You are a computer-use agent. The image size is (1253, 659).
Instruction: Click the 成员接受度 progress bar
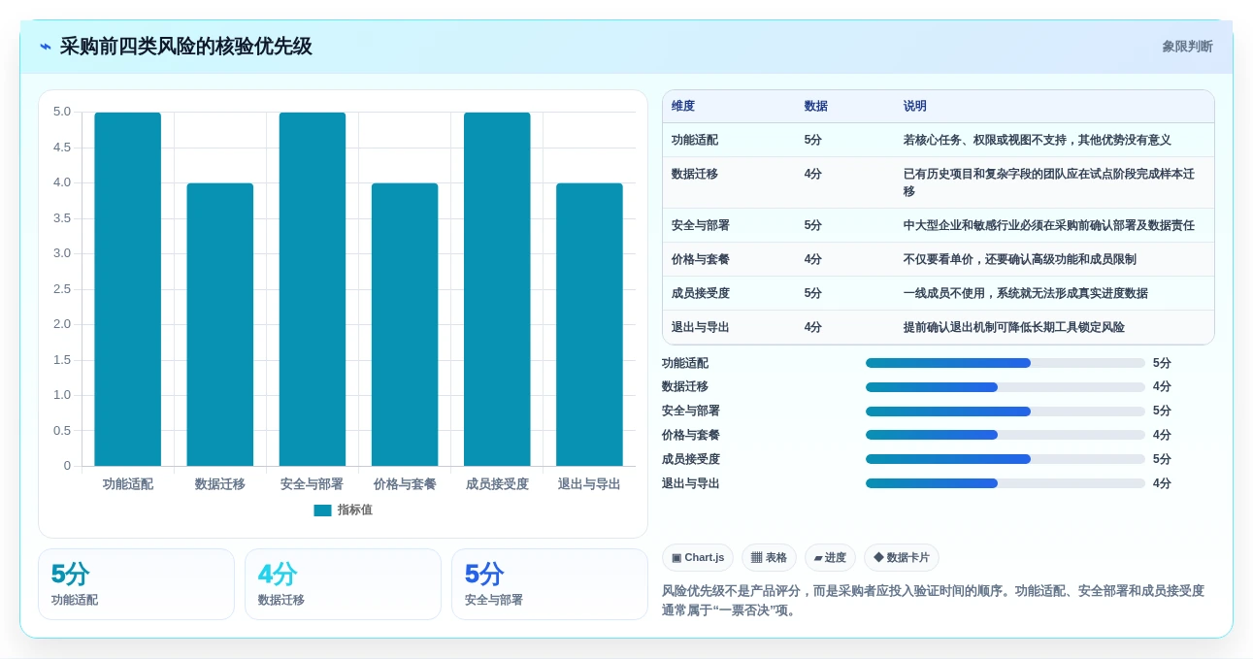pyautogui.click(x=1006, y=459)
